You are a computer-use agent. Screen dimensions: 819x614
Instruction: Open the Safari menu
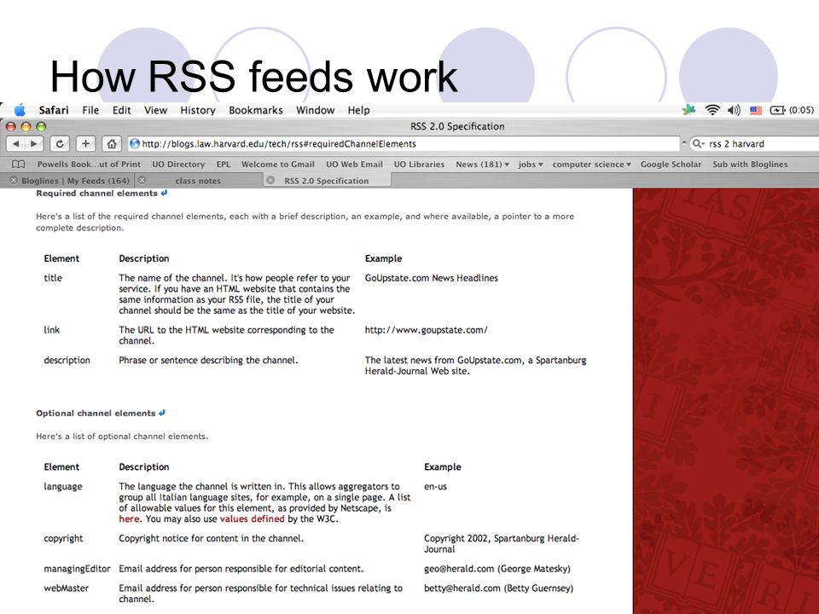[x=54, y=110]
